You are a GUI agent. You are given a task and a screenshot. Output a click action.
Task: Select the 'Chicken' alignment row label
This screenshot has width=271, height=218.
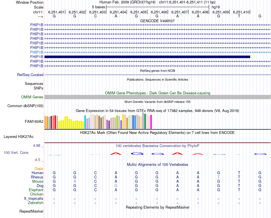37,194
